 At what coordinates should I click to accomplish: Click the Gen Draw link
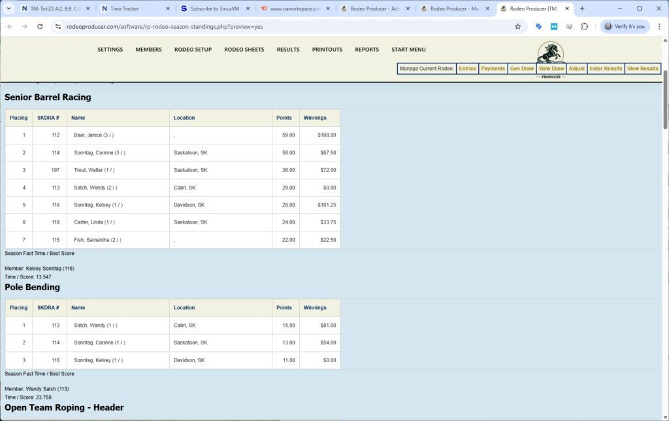coord(521,69)
